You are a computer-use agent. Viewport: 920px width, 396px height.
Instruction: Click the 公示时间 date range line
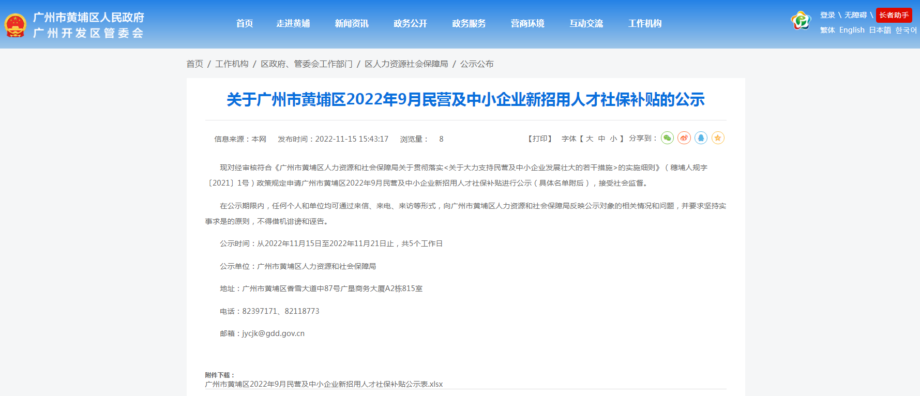click(x=331, y=243)
